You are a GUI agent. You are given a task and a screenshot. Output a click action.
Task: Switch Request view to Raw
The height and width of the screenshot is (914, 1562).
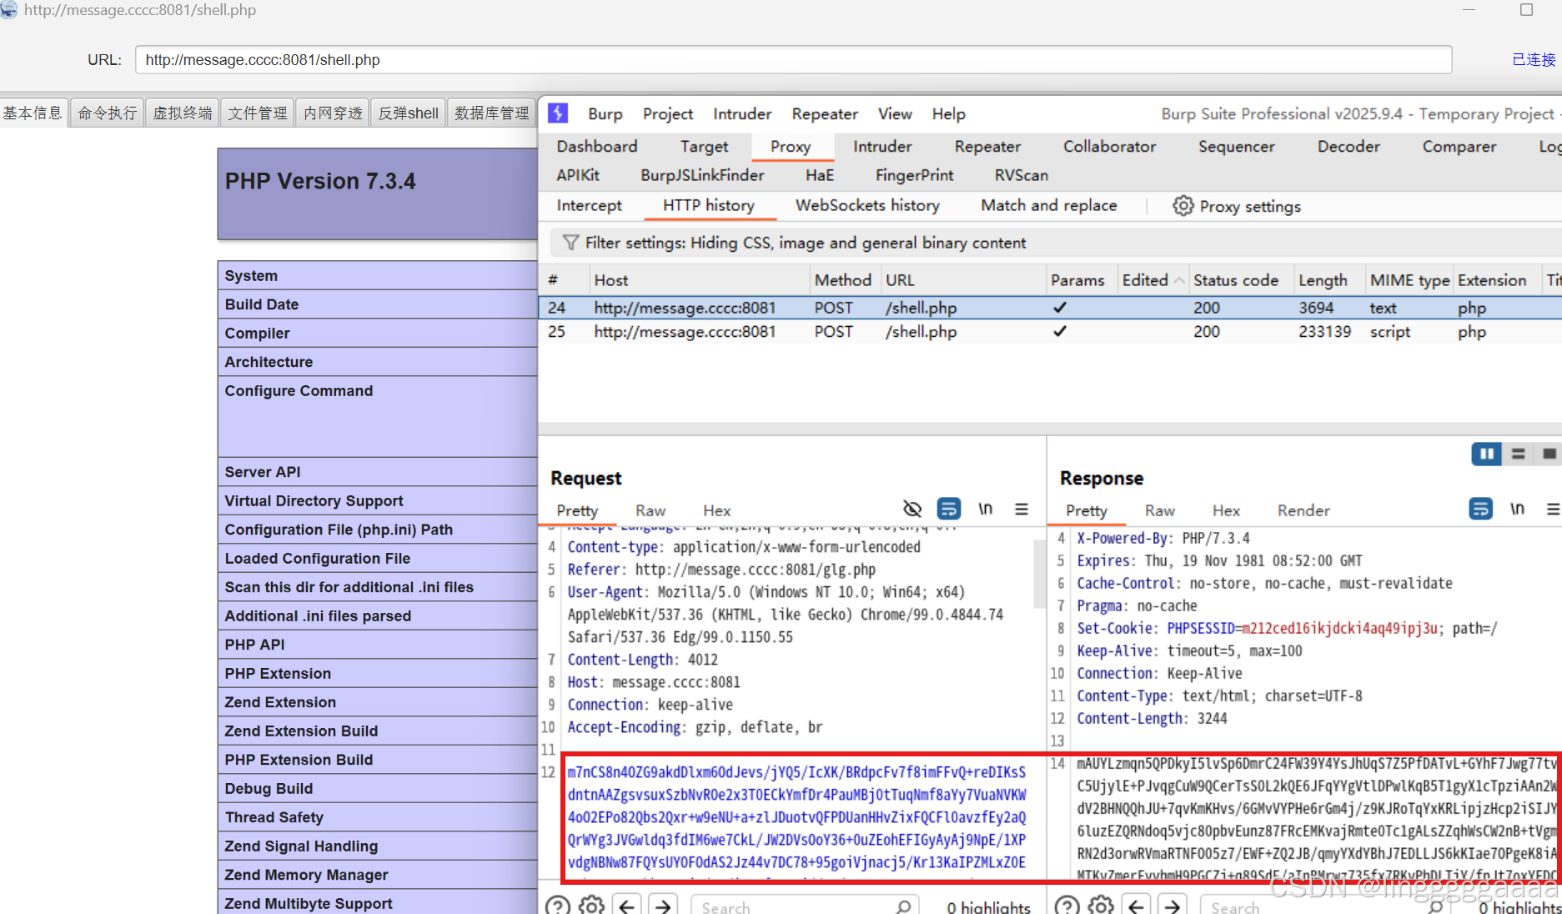[650, 510]
